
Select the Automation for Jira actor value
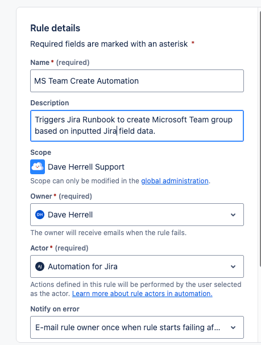[82, 266]
